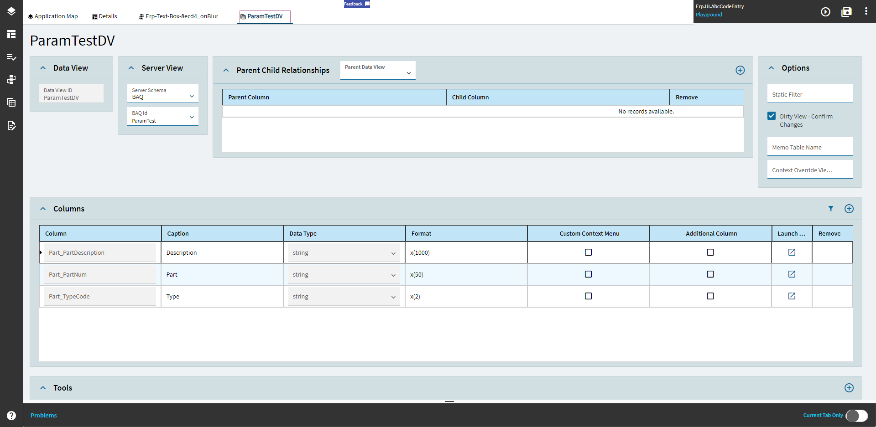
Task: Select the Application Map layers icon in sidebar
Action: [11, 11]
